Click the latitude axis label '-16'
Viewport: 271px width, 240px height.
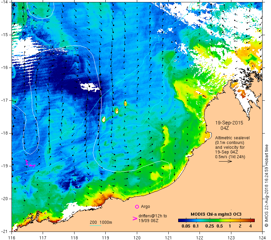[4, 68]
